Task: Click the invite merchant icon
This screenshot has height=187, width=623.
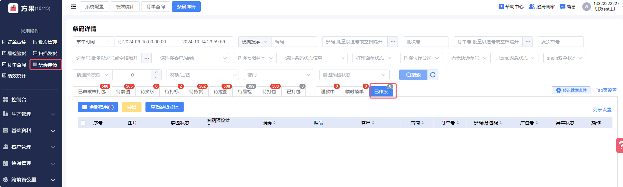Action: pyautogui.click(x=532, y=7)
